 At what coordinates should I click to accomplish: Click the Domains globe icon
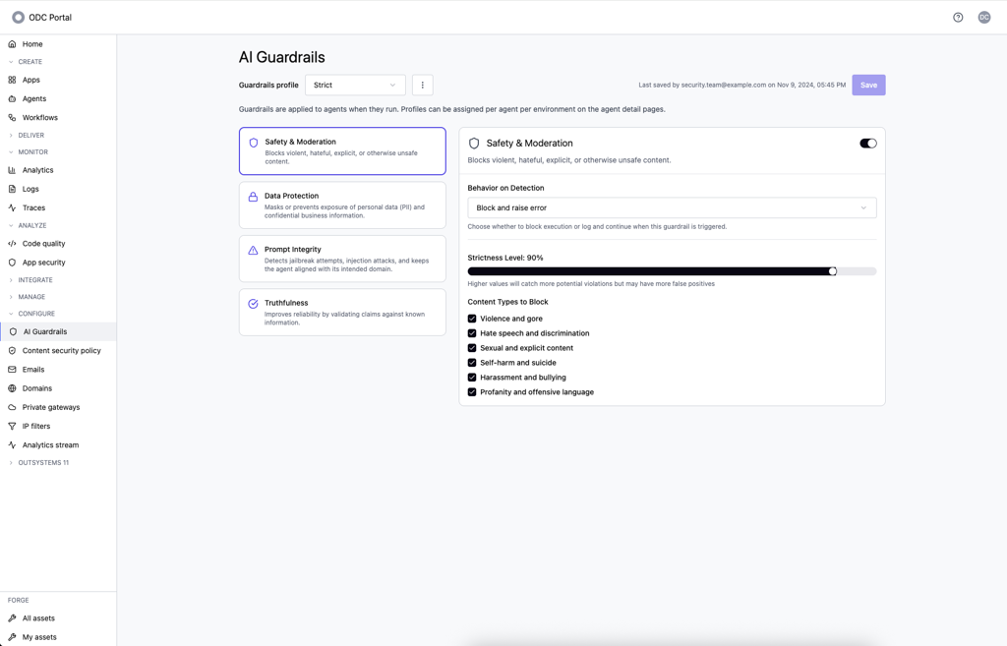(x=12, y=388)
